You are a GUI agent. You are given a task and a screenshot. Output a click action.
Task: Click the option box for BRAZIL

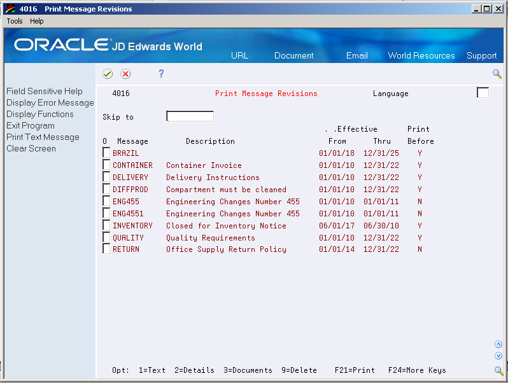click(106, 152)
